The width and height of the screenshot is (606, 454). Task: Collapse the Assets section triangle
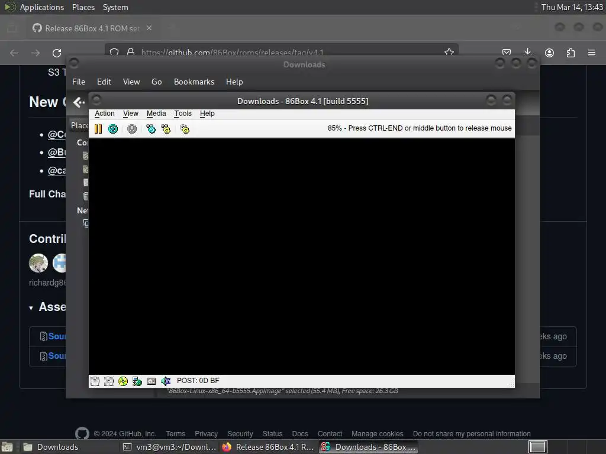pos(31,308)
